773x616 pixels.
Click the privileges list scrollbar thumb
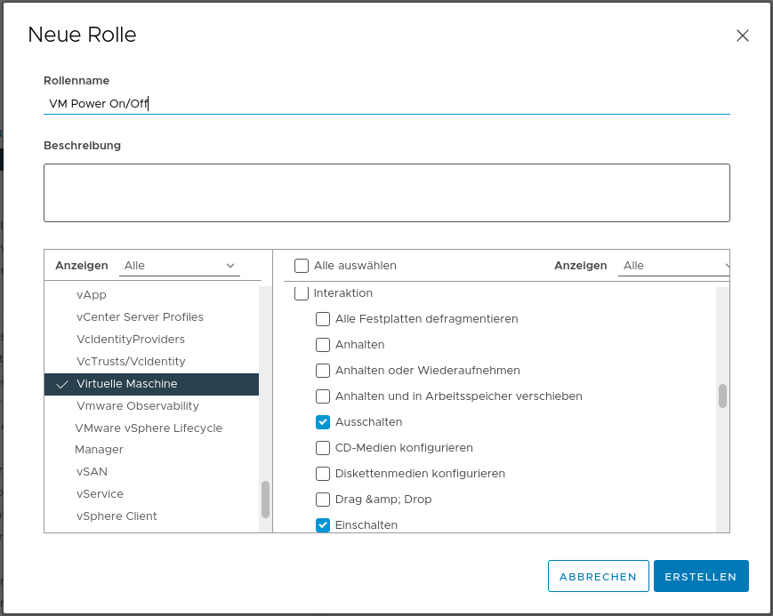[722, 396]
